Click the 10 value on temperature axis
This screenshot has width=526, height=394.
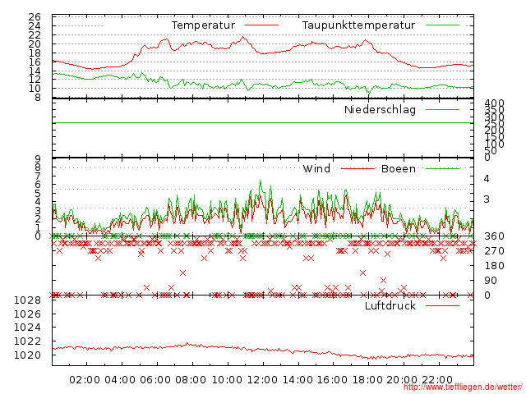tap(35, 89)
